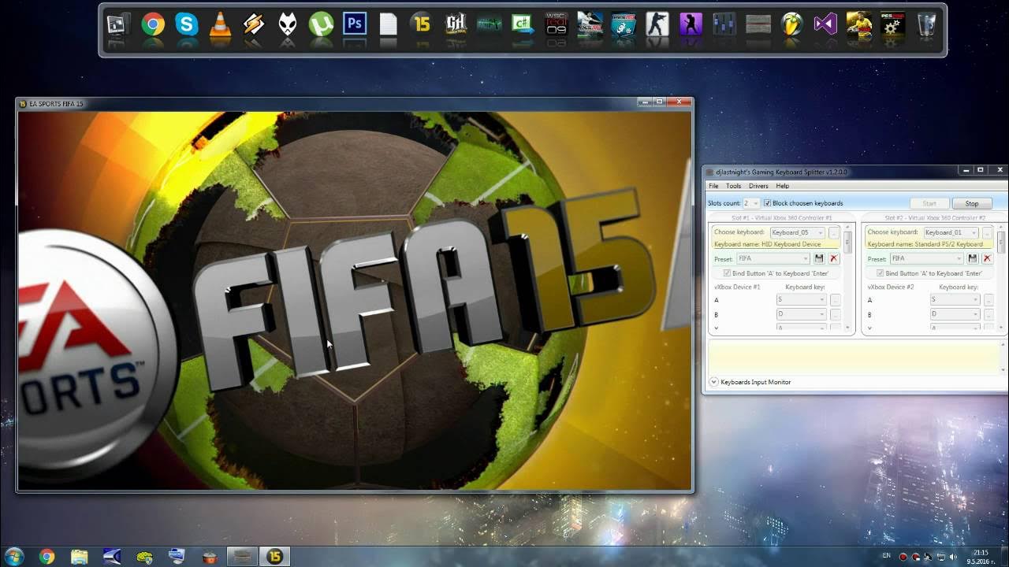
Task: Delete Slot #1 preset with red X
Action: 833,258
